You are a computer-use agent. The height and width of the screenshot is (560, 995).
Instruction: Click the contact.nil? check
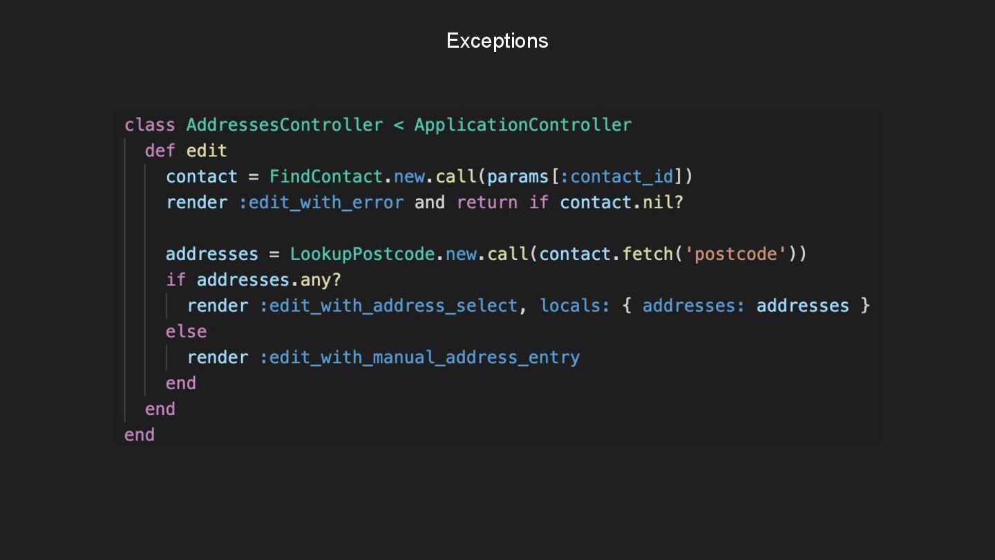click(621, 203)
